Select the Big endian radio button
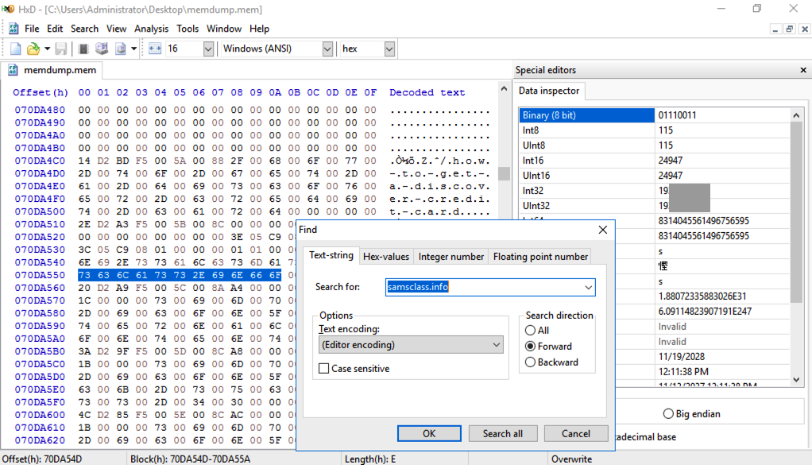This screenshot has height=465, width=812. point(668,414)
